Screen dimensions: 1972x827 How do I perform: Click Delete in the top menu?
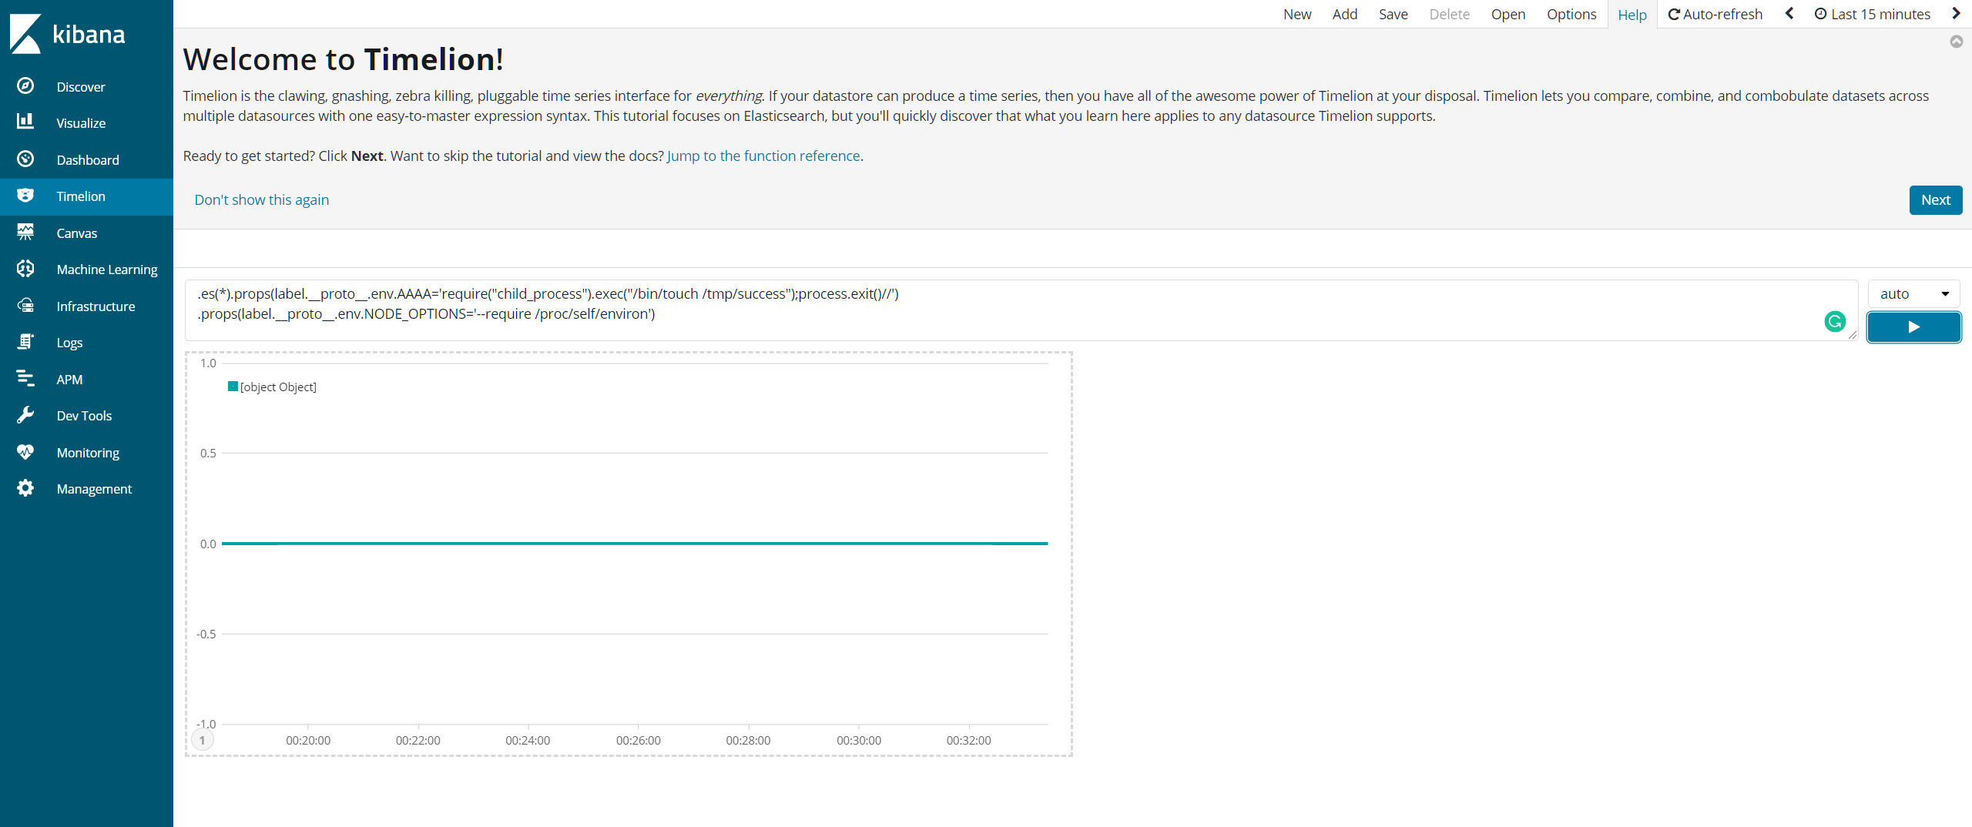coord(1450,14)
